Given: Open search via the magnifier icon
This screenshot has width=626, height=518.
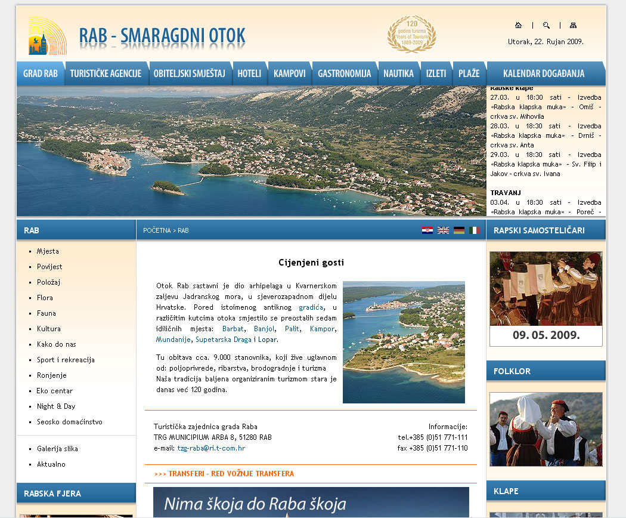Looking at the screenshot, I should coord(546,25).
